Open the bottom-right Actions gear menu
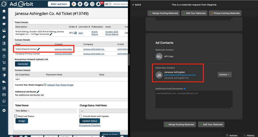 coord(232,135)
